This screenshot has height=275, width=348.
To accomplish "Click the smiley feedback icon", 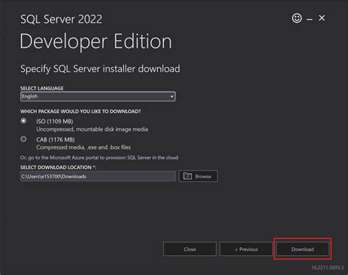I will point(297,18).
